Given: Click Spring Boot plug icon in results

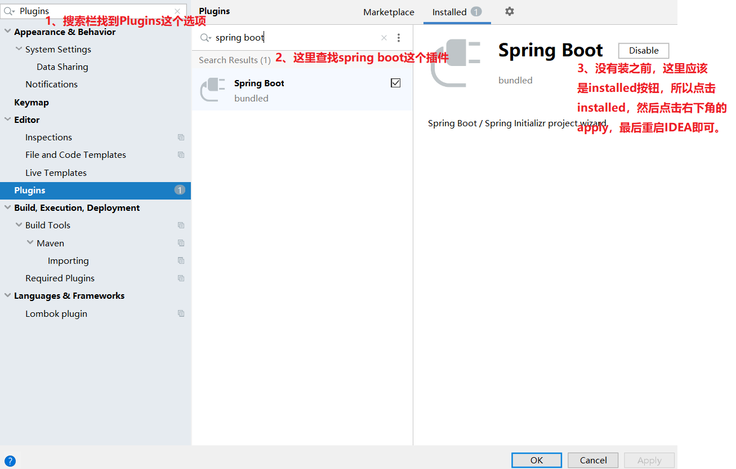Looking at the screenshot, I should coord(213,90).
